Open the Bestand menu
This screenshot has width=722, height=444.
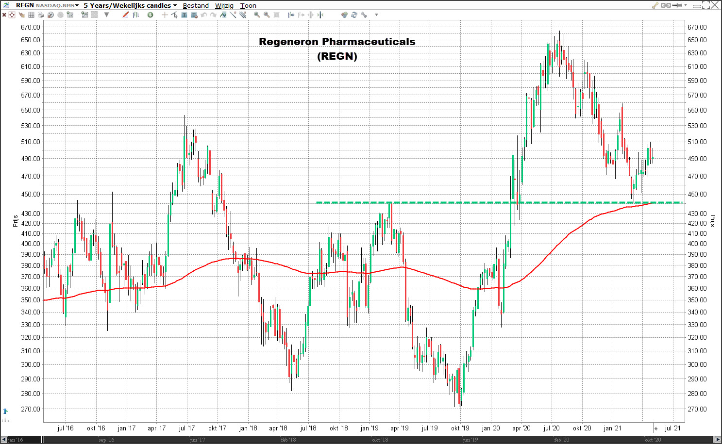[x=196, y=6]
